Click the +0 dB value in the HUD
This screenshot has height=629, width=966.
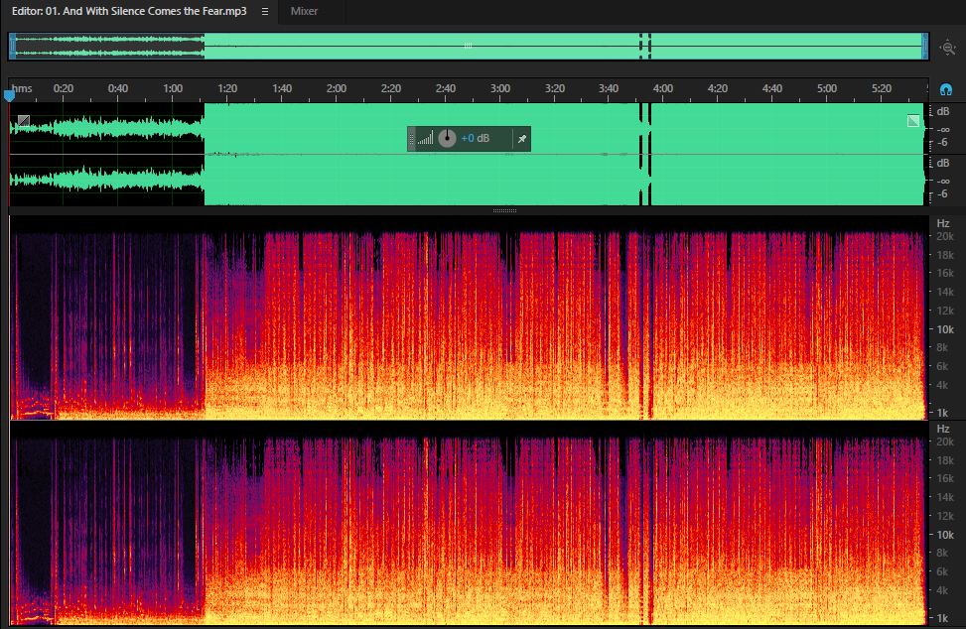tap(475, 139)
